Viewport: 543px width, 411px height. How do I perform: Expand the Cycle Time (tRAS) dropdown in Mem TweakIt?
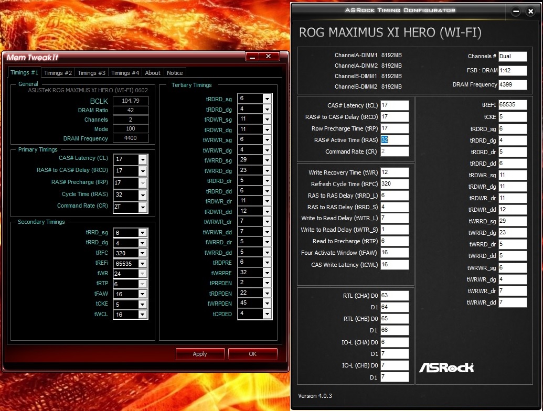pyautogui.click(x=143, y=195)
